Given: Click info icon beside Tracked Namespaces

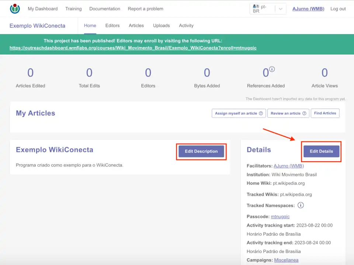Looking at the screenshot, I should pyautogui.click(x=301, y=205).
